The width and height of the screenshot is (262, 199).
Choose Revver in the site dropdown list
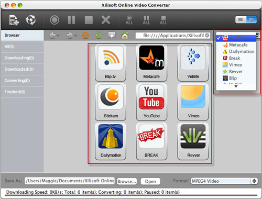click(236, 71)
